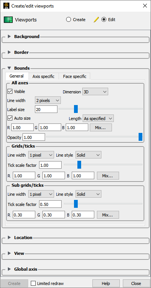This screenshot has width=151, height=288.
Task: Click the Help button
Action: (x=106, y=283)
